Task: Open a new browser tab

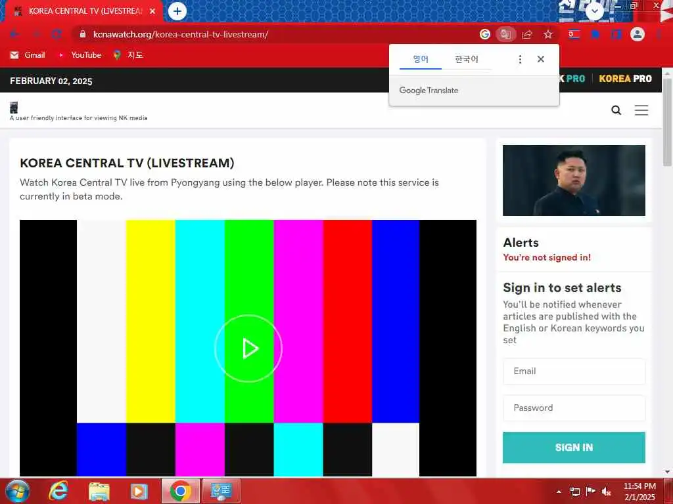Action: point(177,11)
